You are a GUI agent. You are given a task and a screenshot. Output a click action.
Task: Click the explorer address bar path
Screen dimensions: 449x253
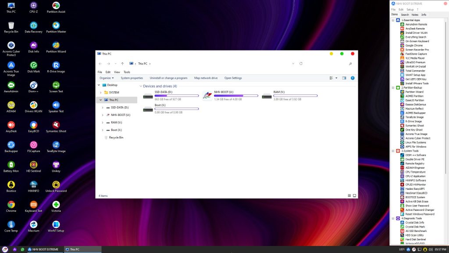143,64
